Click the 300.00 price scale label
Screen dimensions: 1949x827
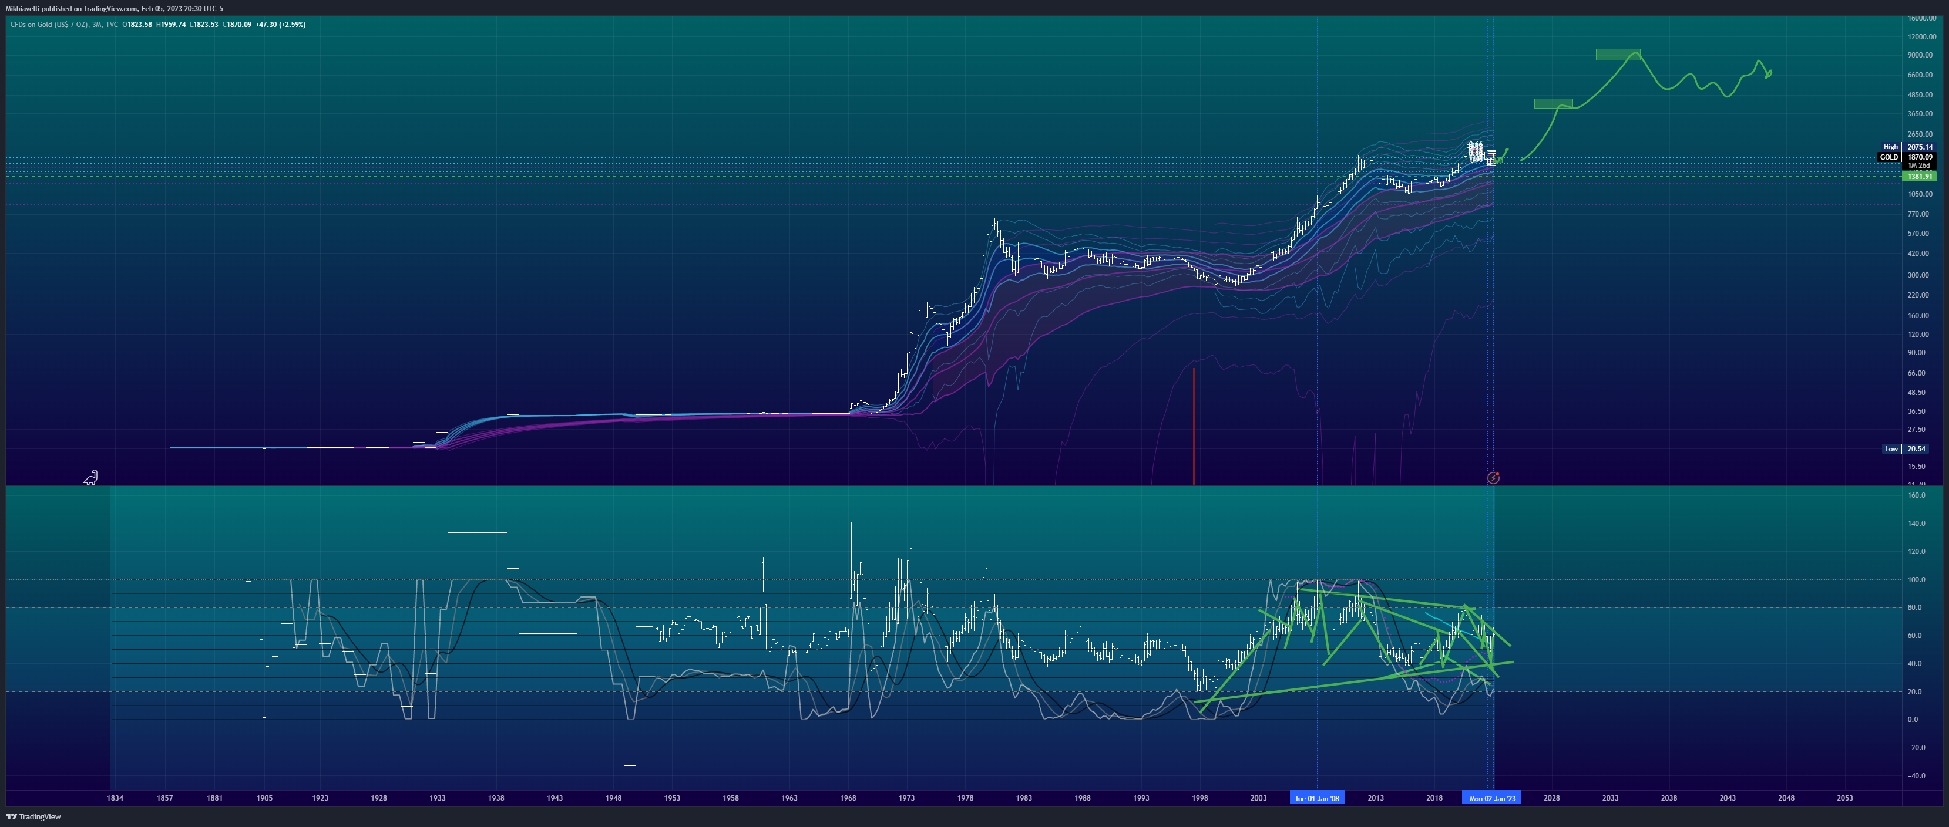point(1918,275)
